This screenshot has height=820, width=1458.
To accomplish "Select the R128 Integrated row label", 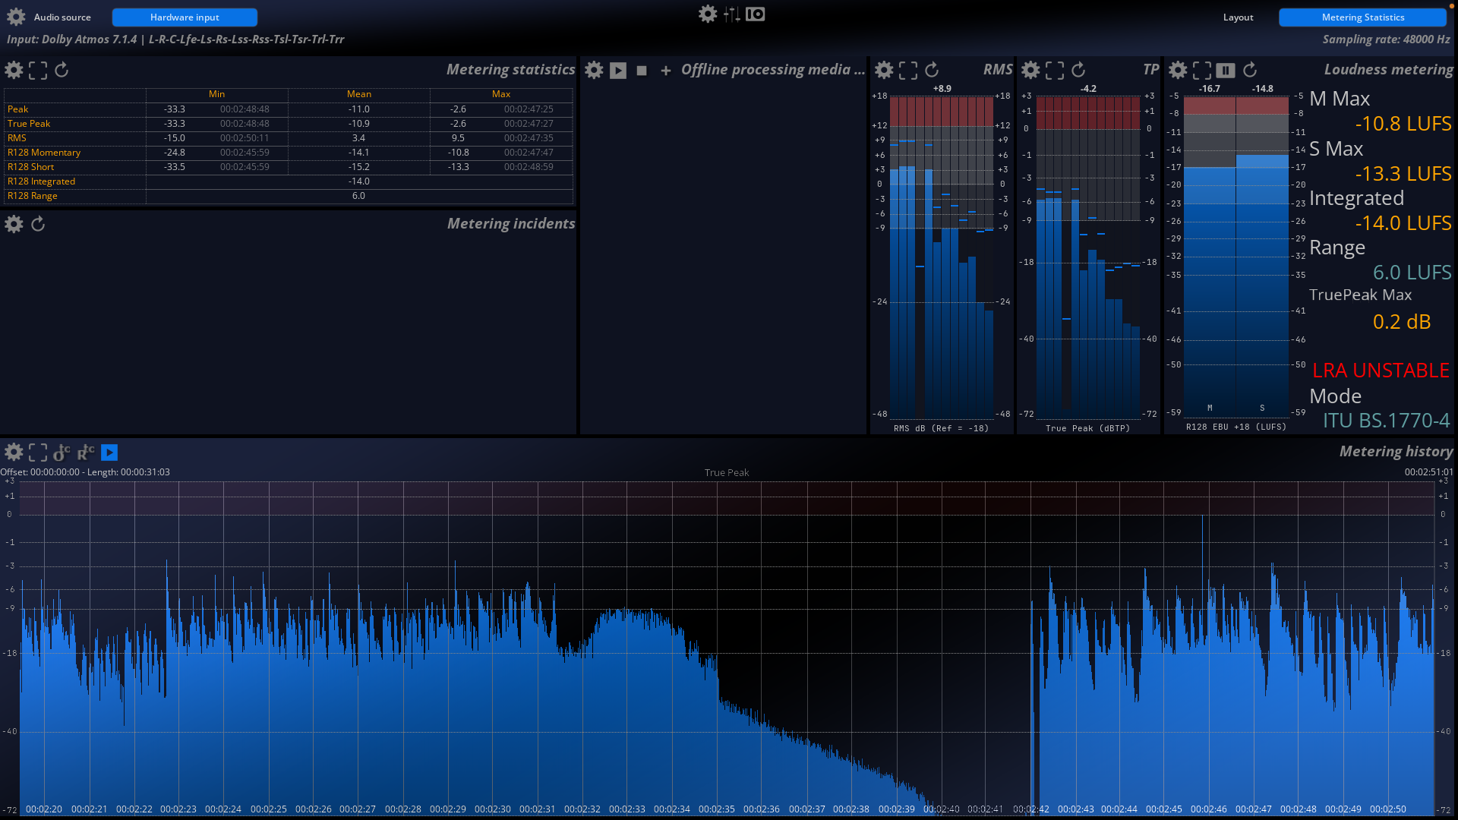I will click(41, 181).
